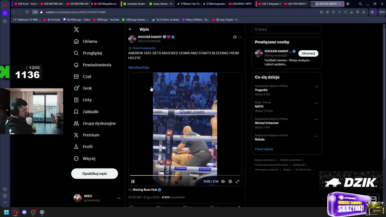This screenshot has width=386, height=217.
Task: Go back with the Wpis arrow
Action: [x=130, y=29]
